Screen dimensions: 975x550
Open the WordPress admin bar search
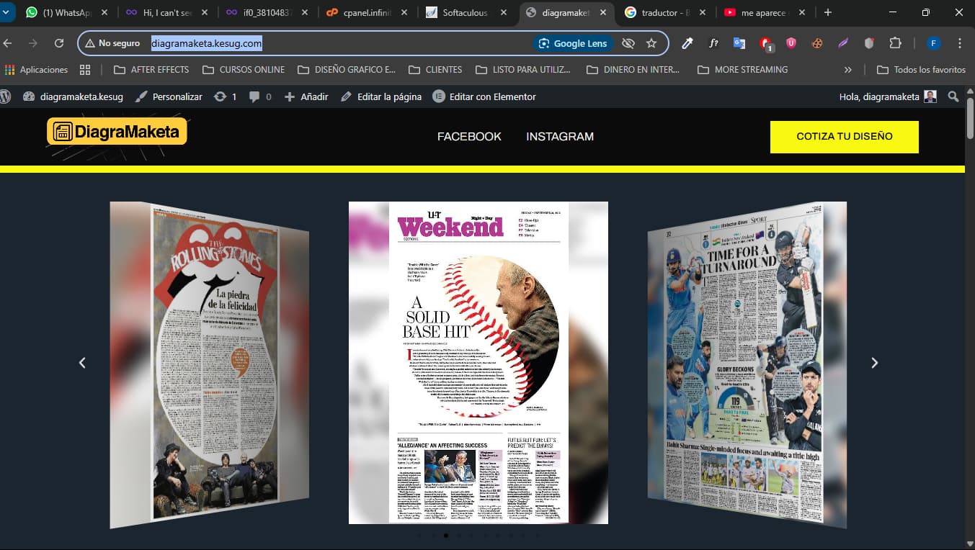[953, 96]
